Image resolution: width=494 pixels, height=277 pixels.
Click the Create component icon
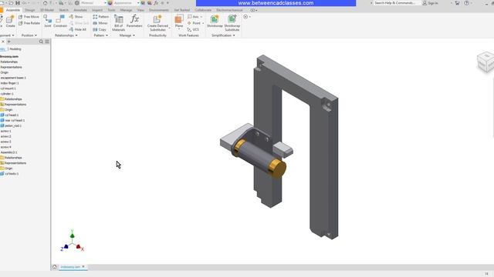(x=10, y=22)
